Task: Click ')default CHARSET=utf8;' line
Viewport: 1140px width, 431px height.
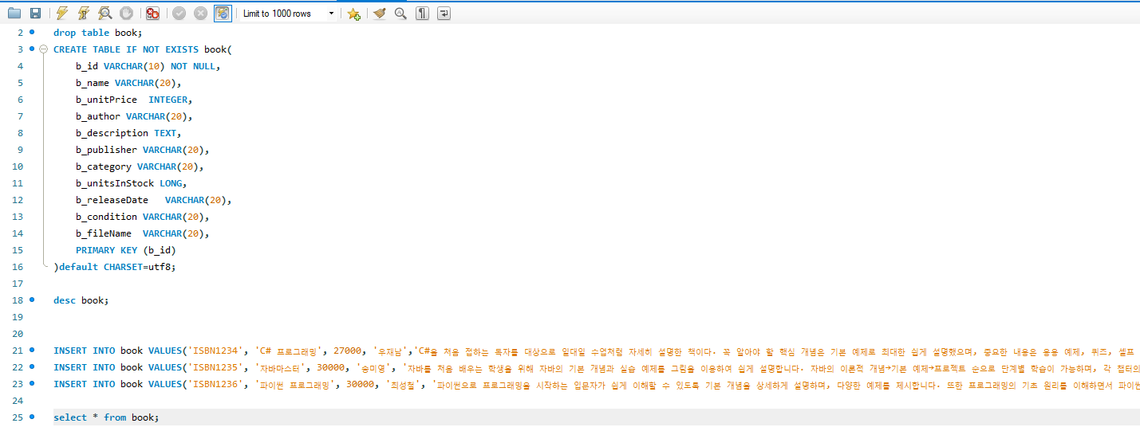Action: coord(115,267)
